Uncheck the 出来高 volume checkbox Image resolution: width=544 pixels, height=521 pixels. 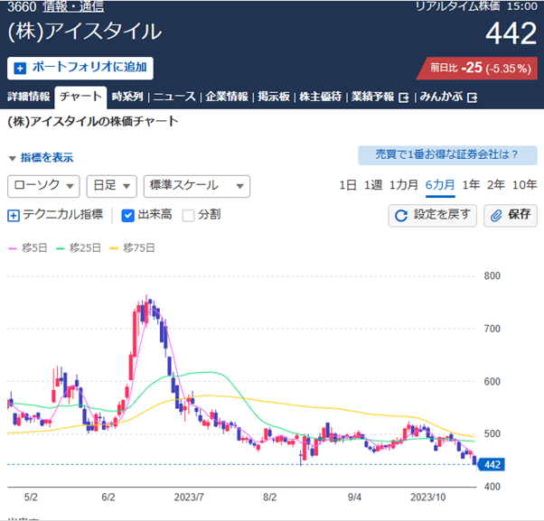[x=127, y=216]
